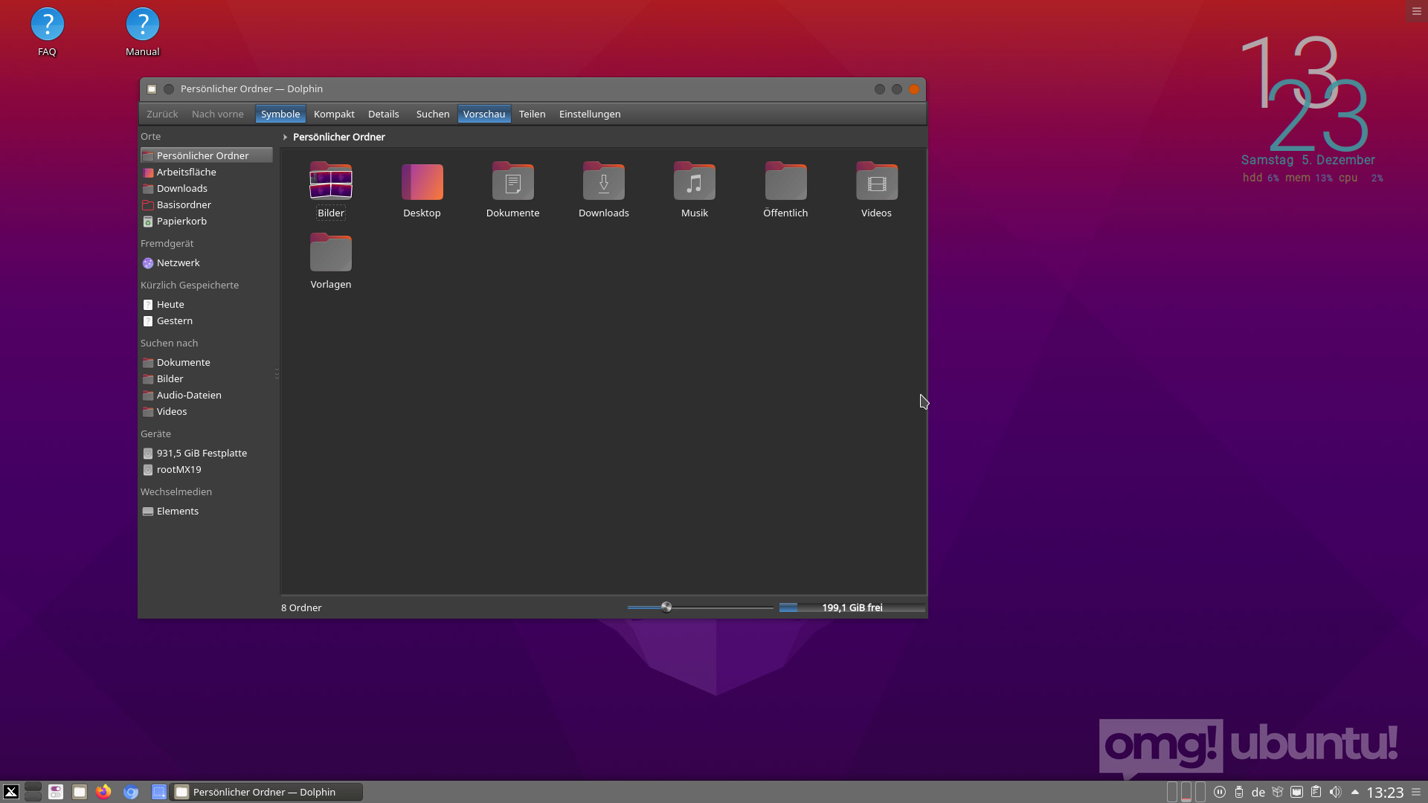Launch Firefox from the taskbar
Screen dimensions: 1428x803
pos(103,792)
